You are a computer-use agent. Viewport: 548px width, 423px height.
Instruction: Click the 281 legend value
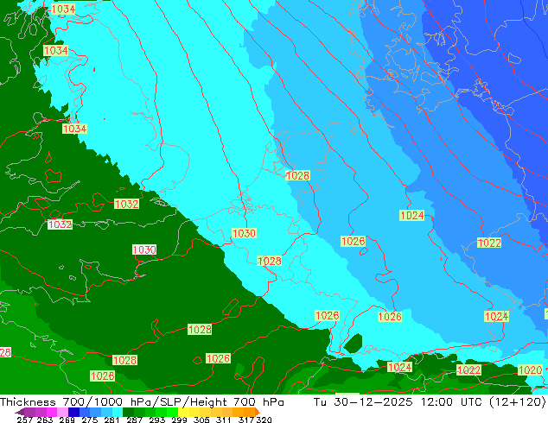click(x=112, y=420)
